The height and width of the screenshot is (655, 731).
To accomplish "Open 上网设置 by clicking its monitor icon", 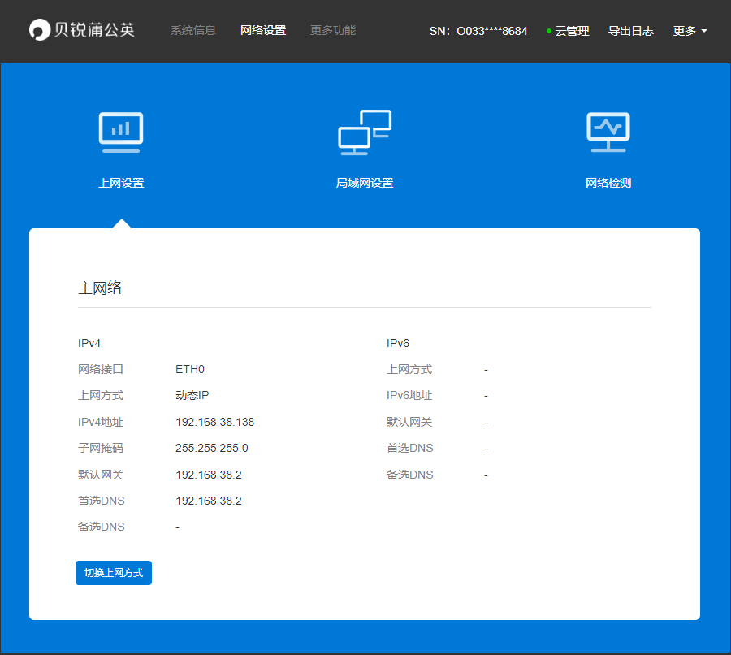I will [120, 132].
